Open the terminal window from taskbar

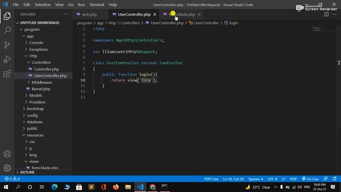pos(165,187)
